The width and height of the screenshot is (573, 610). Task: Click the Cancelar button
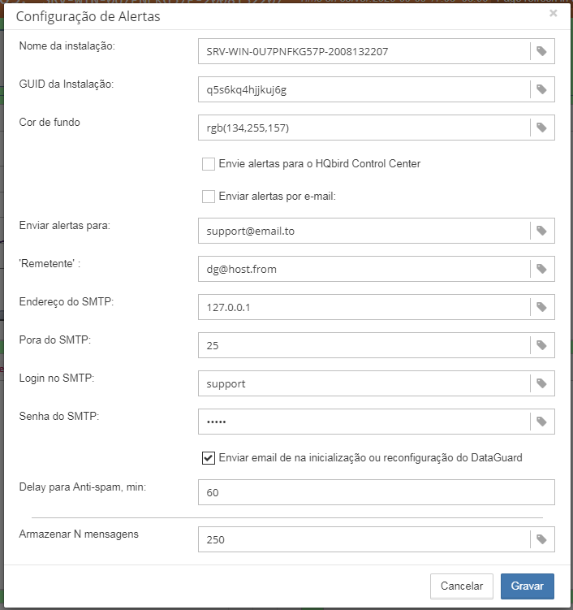[461, 586]
